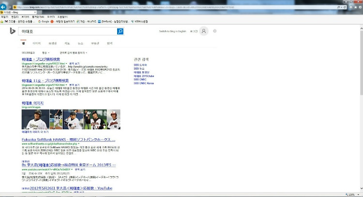Switch to the sixth search tab, after 뉴스
Viewport: 363px width, 197px height.
[95, 43]
